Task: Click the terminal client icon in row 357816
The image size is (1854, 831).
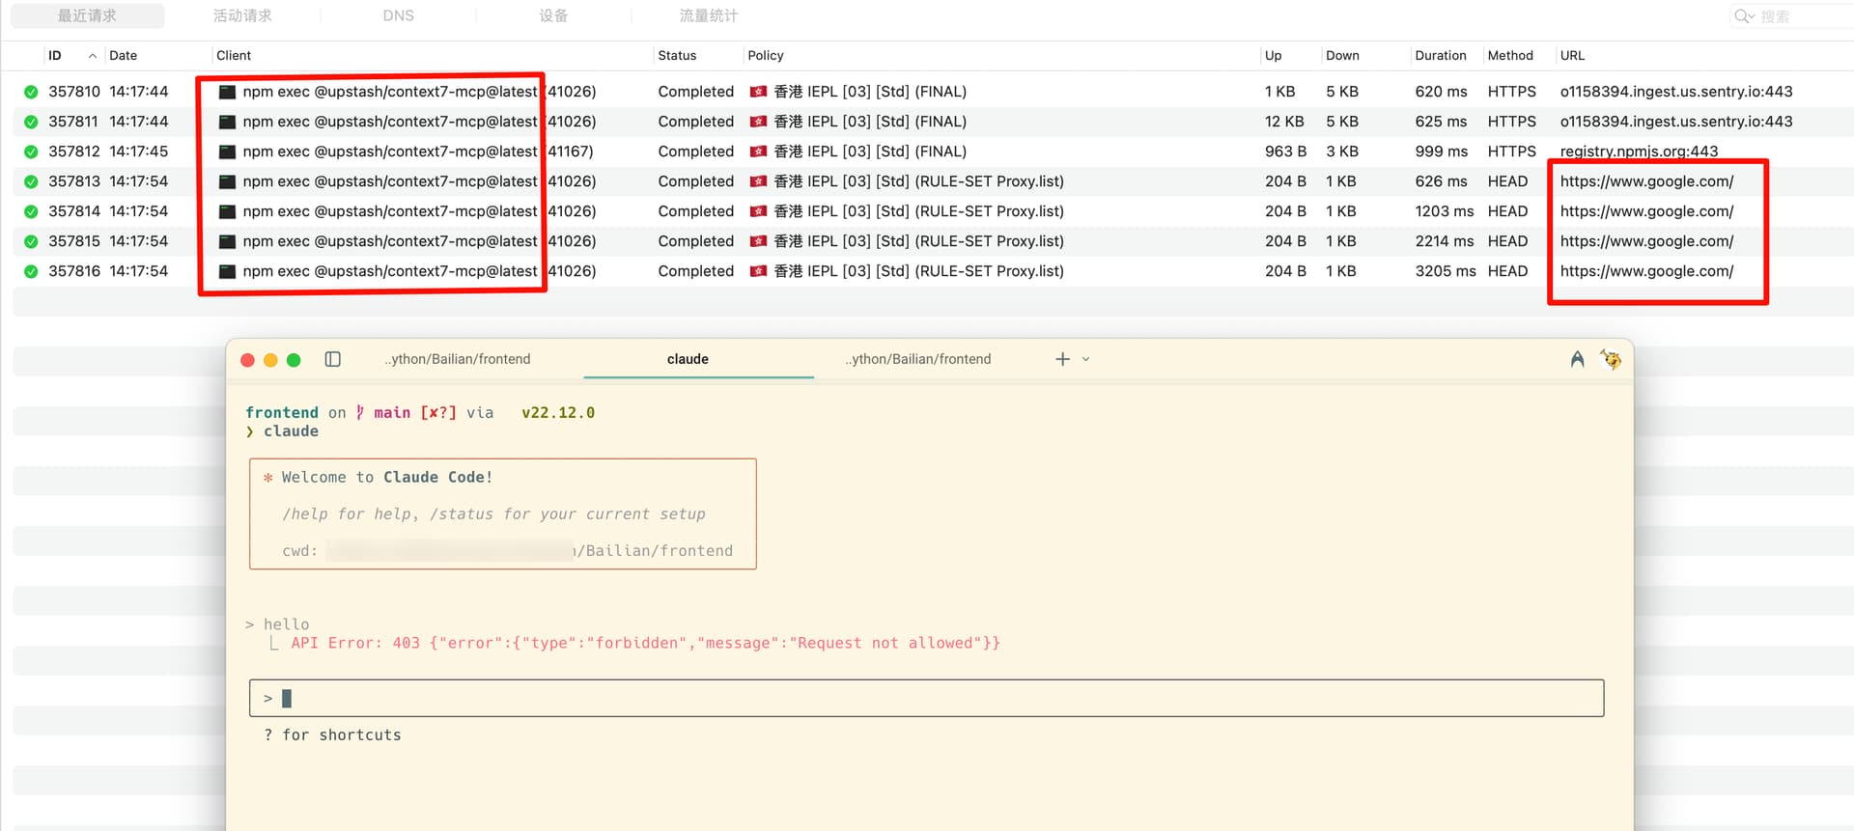Action: pos(227,271)
